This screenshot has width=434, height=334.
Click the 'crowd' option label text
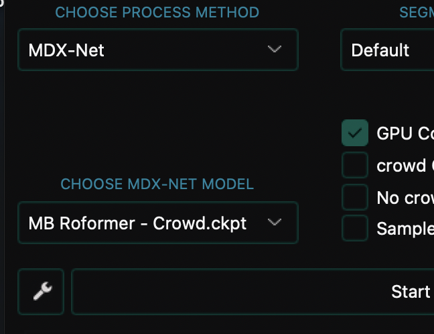pos(401,166)
